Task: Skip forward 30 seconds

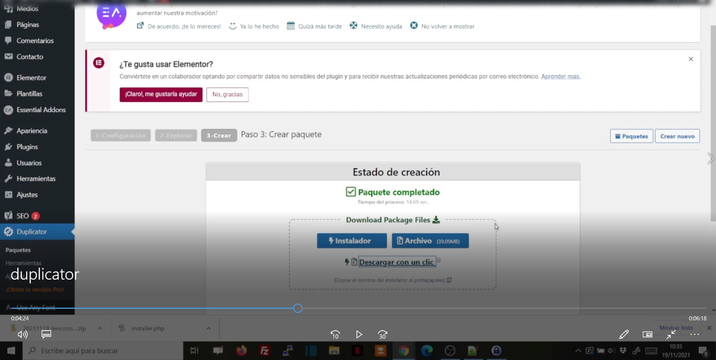Action: coord(382,335)
